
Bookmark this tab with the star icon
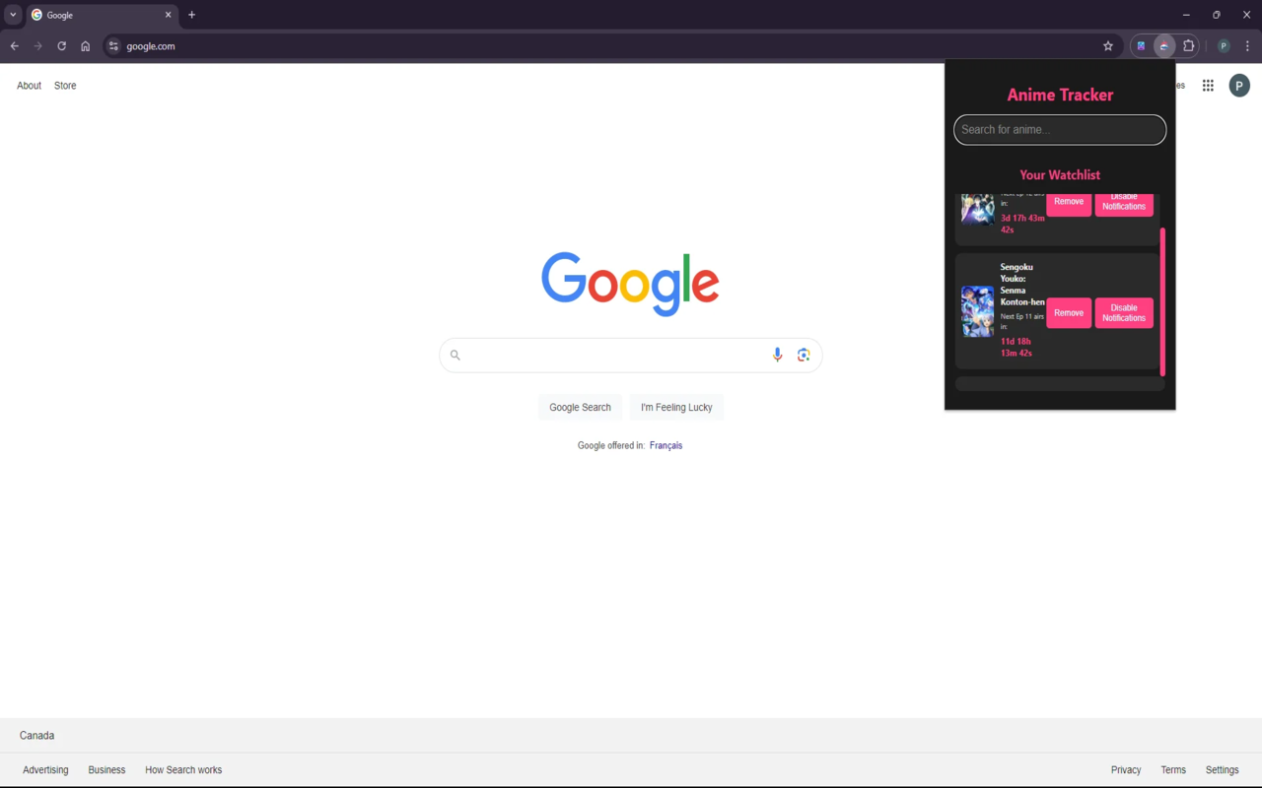pyautogui.click(x=1108, y=46)
